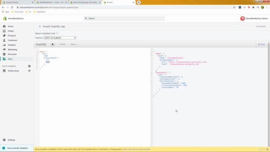
Task: Open Analytics section
Action: coord(12,45)
